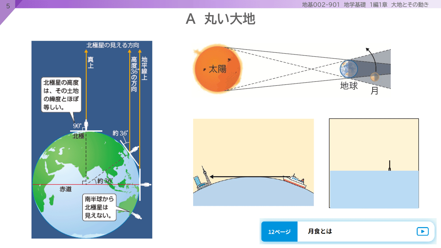The image size is (441, 248).
Task: Select the page number 5 corner tab
Action: [x=8, y=6]
